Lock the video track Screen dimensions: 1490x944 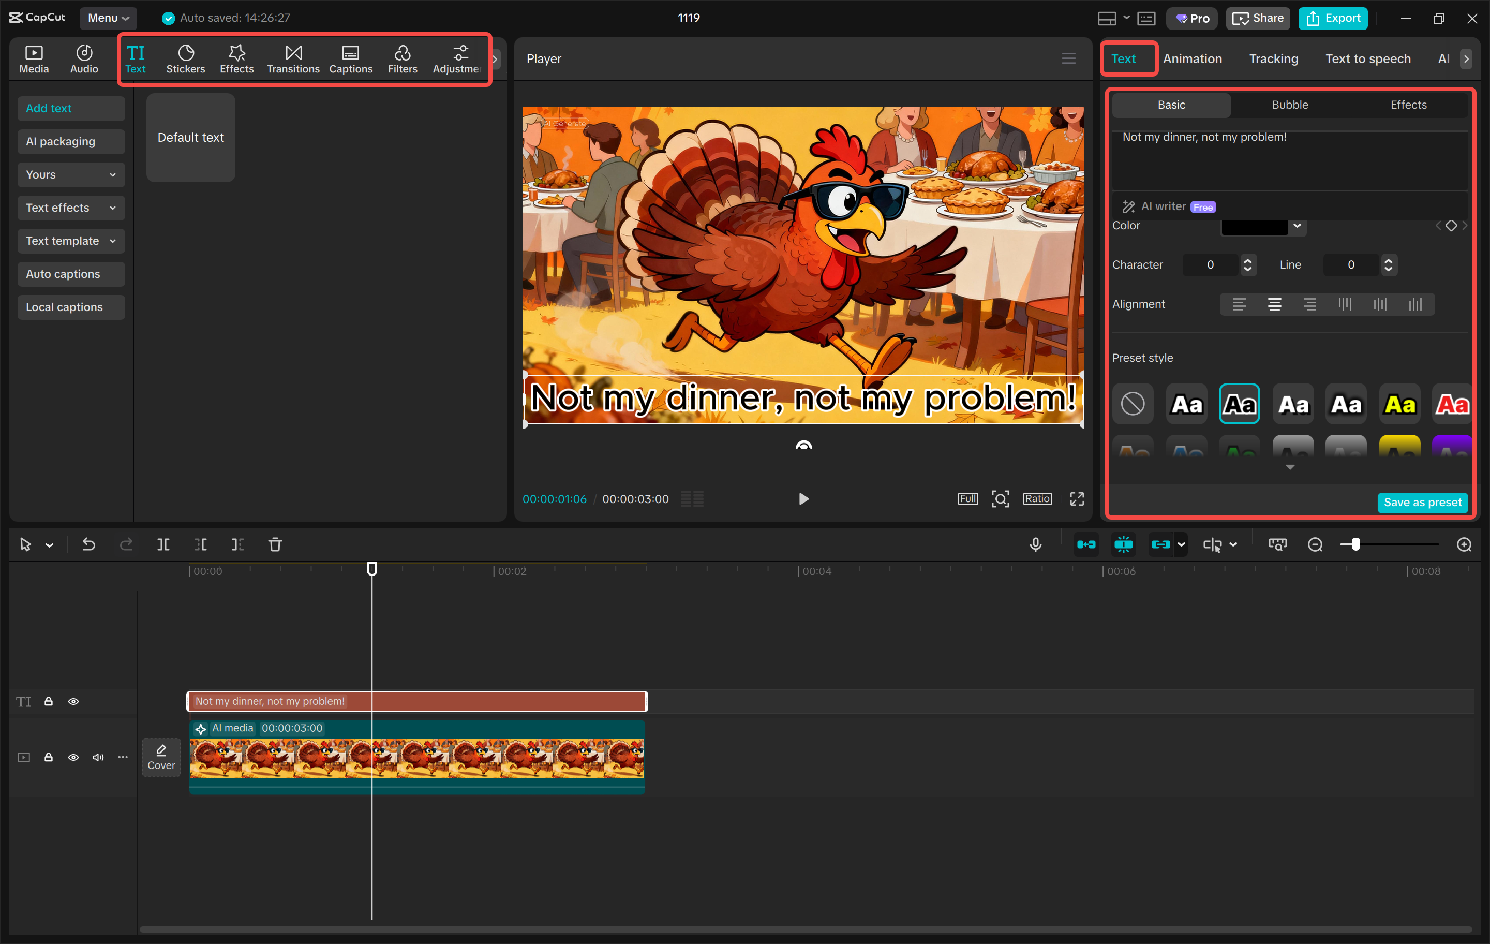tap(48, 757)
